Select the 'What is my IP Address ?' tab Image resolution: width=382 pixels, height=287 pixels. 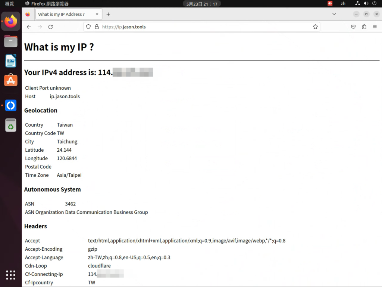69,15
